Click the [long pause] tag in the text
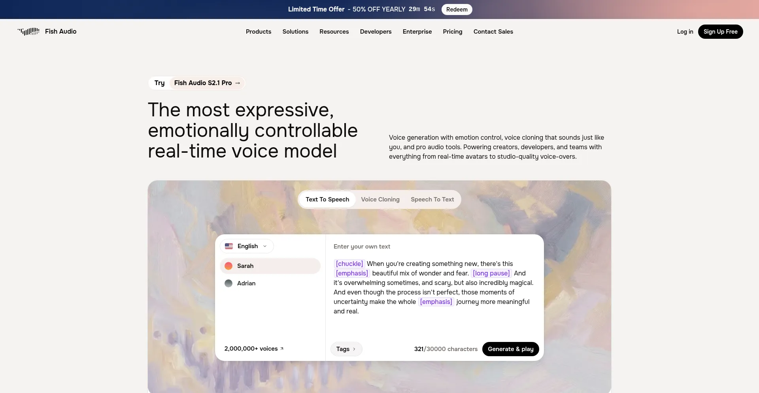The width and height of the screenshot is (759, 393). pos(491,273)
